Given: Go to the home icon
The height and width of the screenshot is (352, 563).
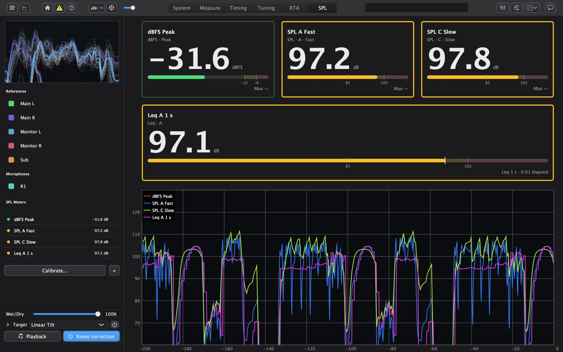Looking at the screenshot, I should click(48, 8).
